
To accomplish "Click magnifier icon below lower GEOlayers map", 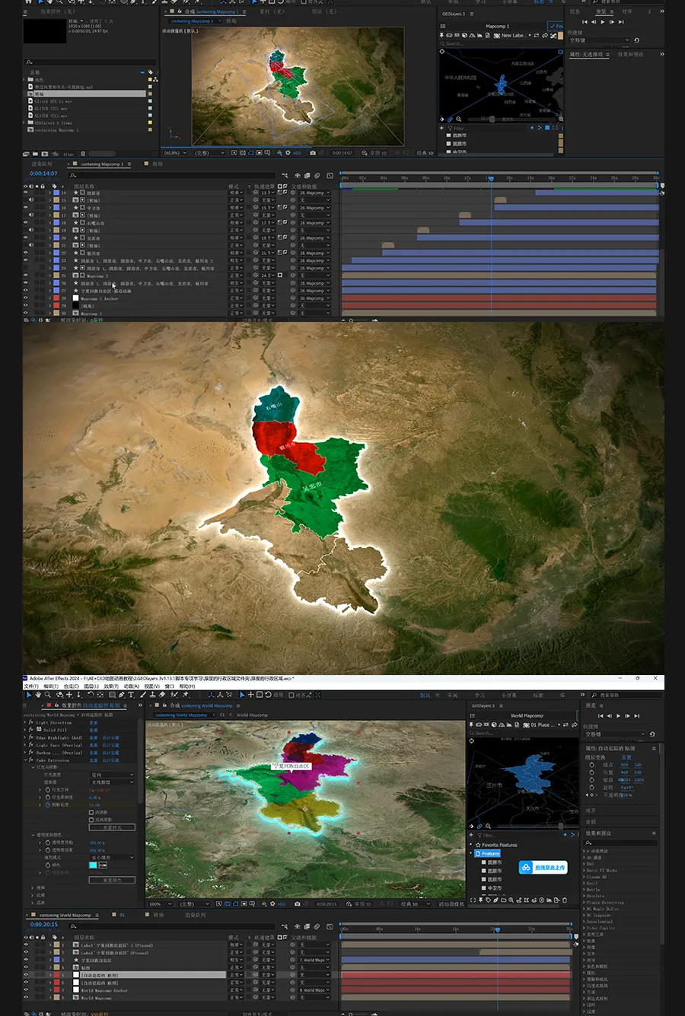I will point(488,826).
